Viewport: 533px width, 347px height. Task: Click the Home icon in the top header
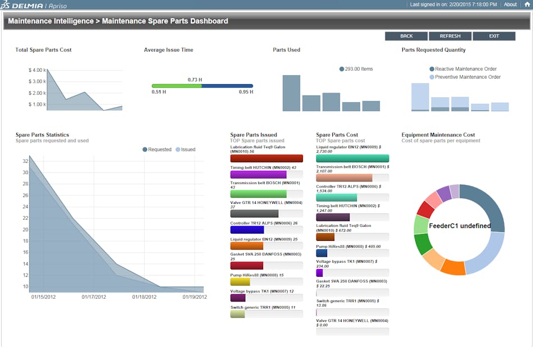(x=527, y=4)
